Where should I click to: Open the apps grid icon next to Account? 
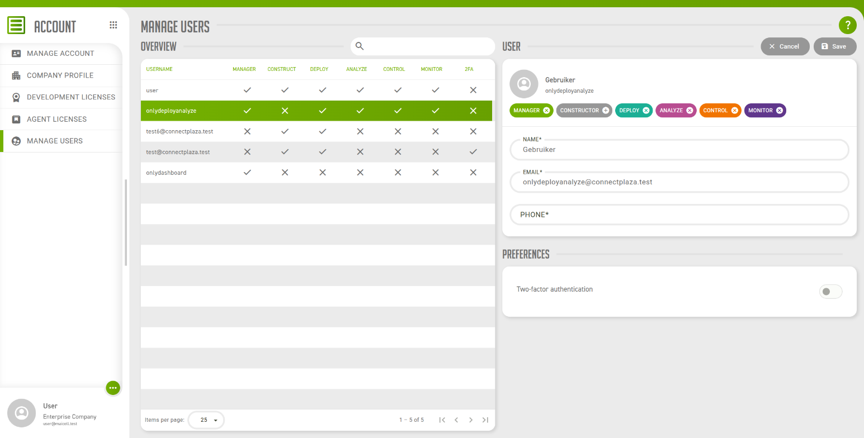click(x=114, y=25)
